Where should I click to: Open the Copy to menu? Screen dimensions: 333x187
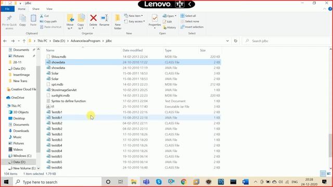pyautogui.click(x=81, y=22)
